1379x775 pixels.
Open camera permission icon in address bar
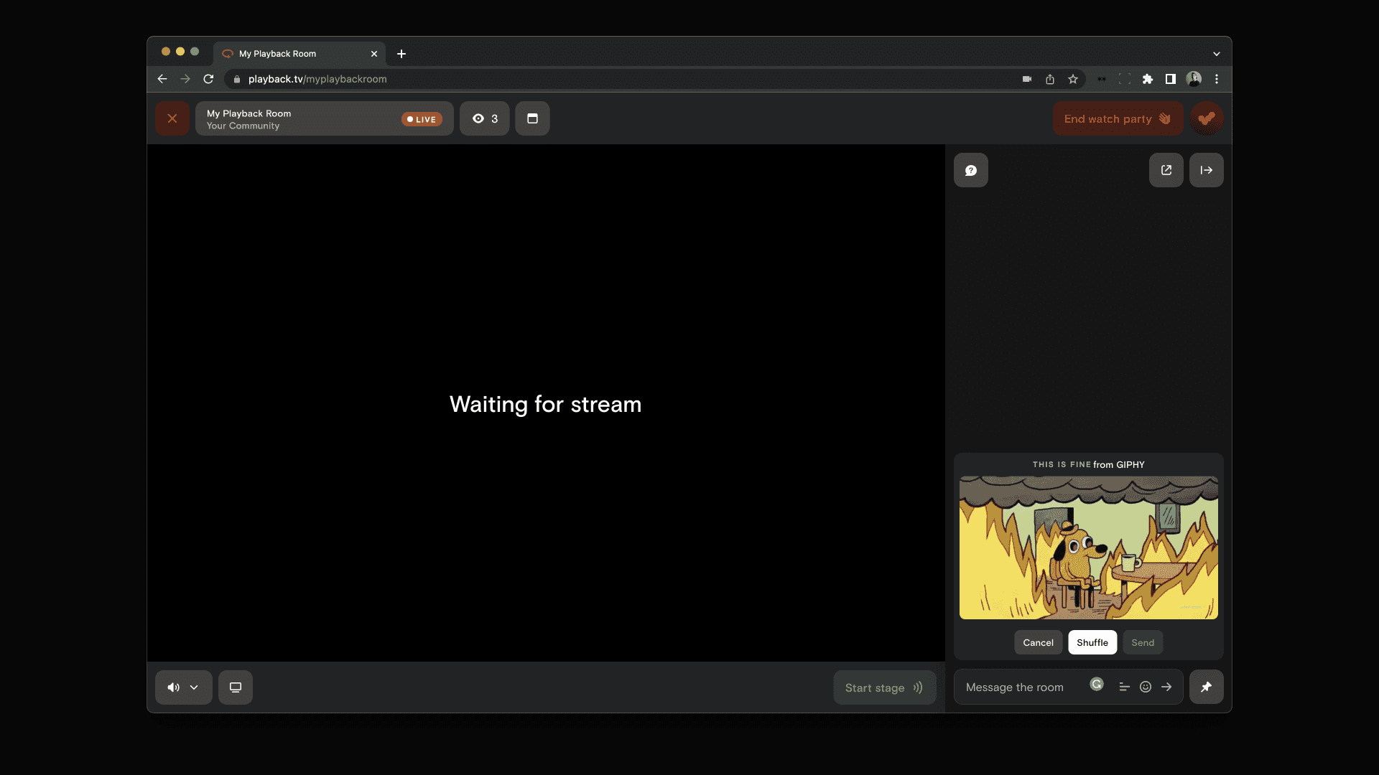pos(1027,79)
